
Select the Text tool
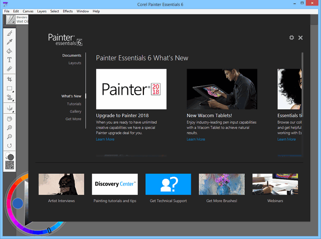(10, 60)
